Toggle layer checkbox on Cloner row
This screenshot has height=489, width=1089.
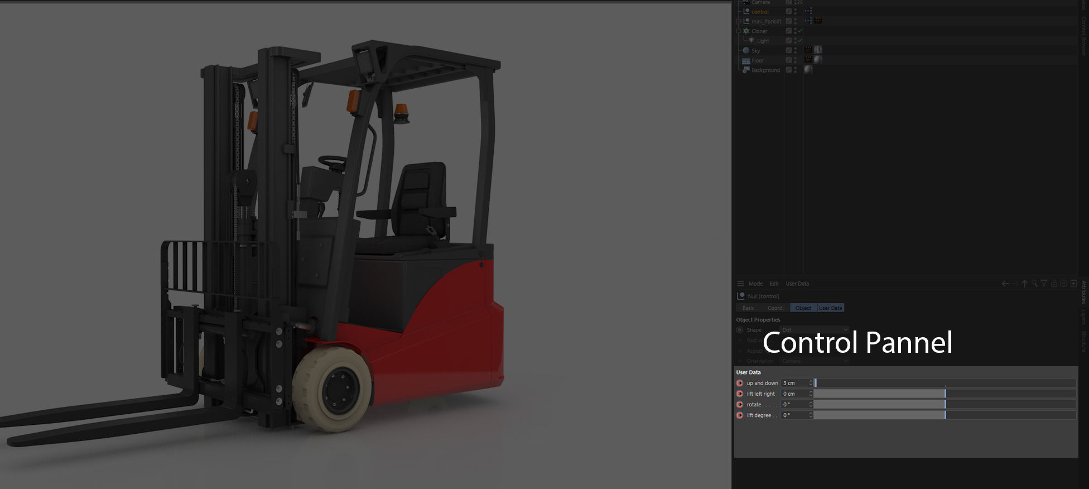tap(789, 31)
